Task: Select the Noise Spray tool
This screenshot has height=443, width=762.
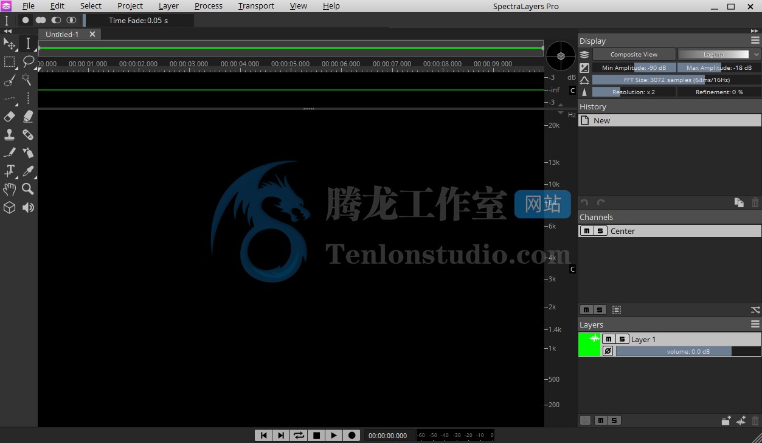Action: click(28, 153)
